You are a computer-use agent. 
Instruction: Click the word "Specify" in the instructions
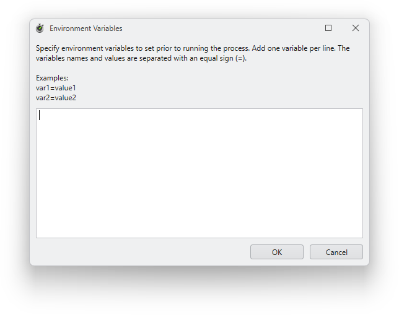[x=48, y=48]
